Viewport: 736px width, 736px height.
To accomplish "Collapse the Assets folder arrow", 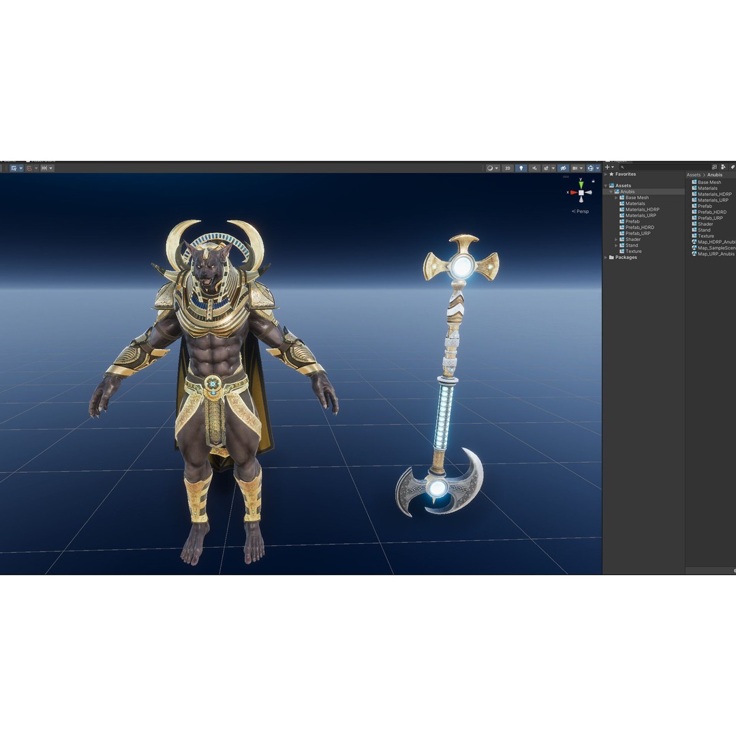I will [x=606, y=186].
